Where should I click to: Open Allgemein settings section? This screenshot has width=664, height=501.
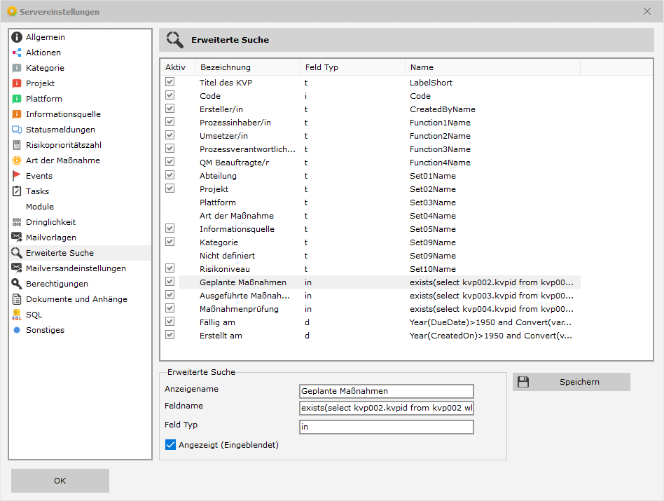[81, 37]
